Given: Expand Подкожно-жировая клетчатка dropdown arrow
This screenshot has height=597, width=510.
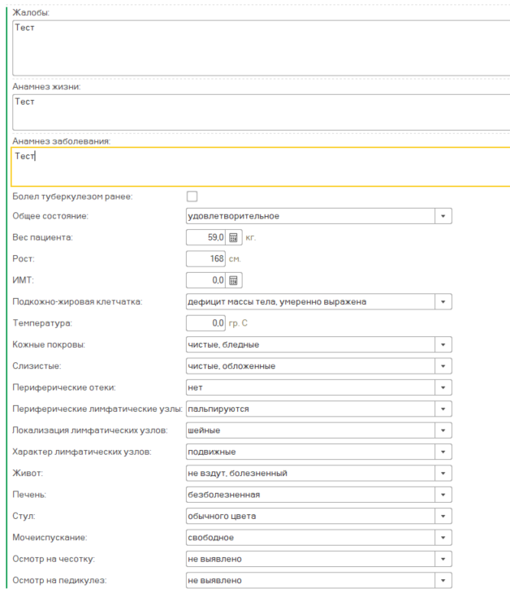Looking at the screenshot, I should tap(443, 301).
